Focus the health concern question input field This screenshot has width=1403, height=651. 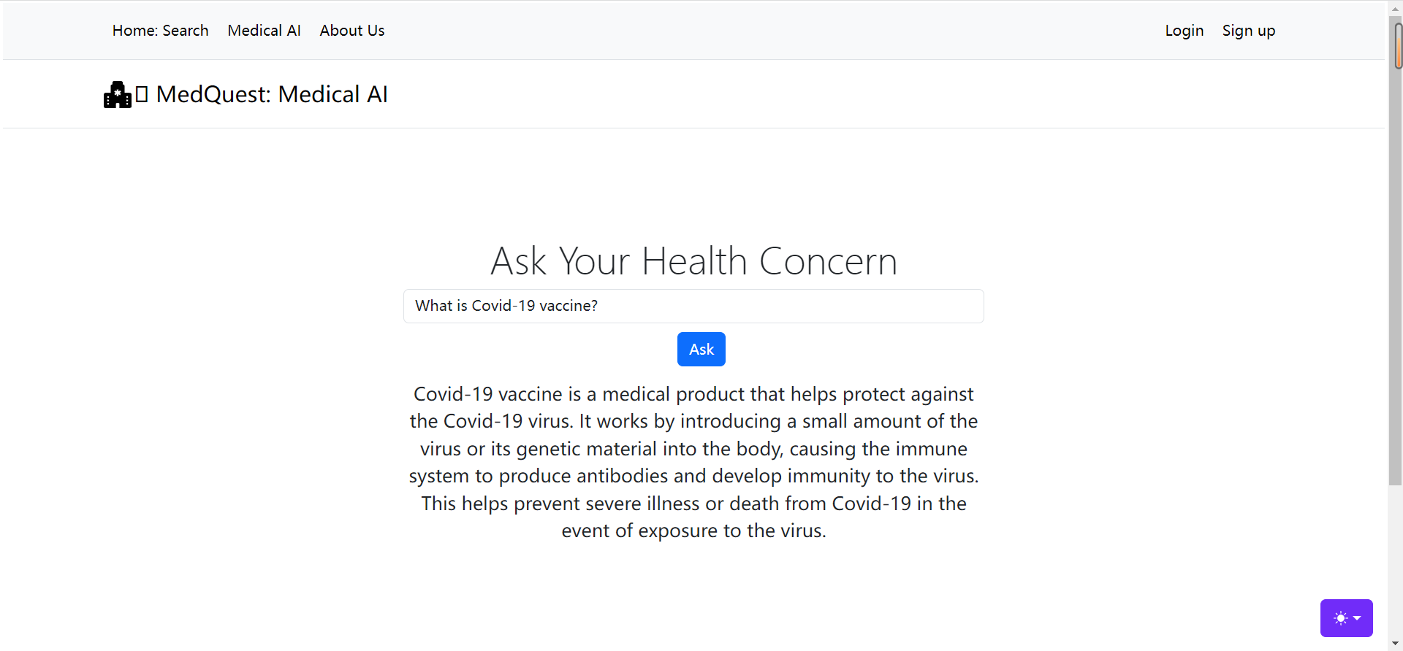pyautogui.click(x=693, y=306)
